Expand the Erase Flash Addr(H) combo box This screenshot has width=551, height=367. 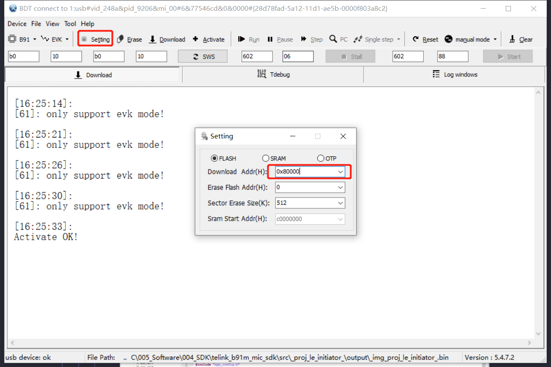tap(341, 187)
